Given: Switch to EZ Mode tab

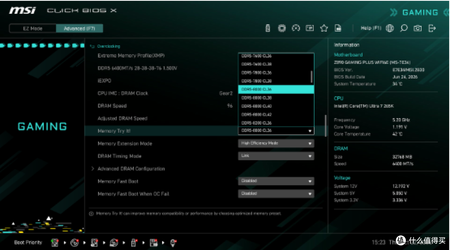Looking at the screenshot, I should (33, 28).
